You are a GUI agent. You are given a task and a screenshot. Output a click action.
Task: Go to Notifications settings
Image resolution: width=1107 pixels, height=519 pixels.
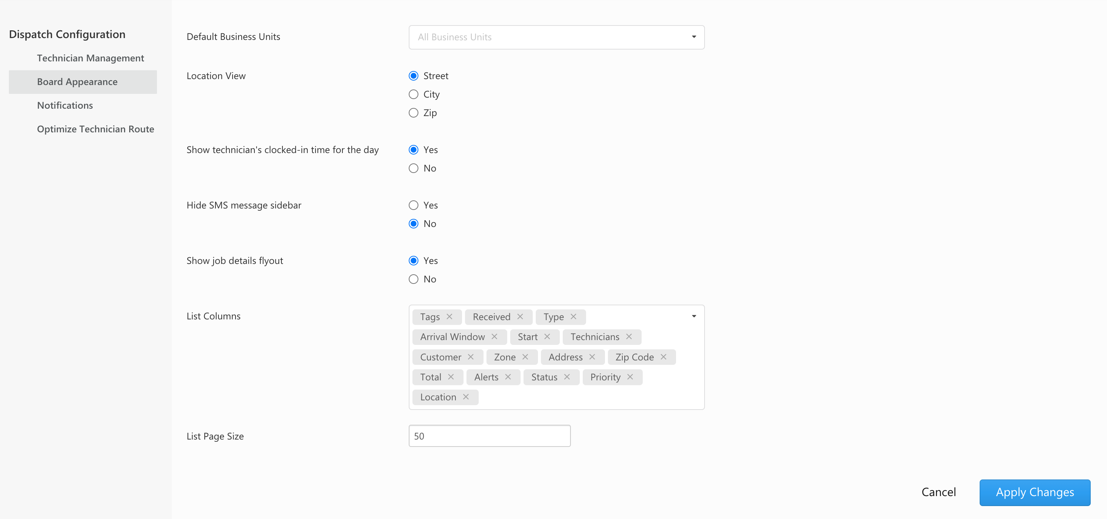(65, 105)
